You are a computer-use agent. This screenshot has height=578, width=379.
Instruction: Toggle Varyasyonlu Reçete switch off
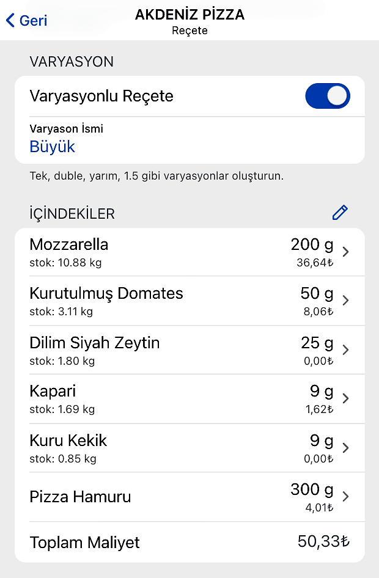click(x=328, y=97)
